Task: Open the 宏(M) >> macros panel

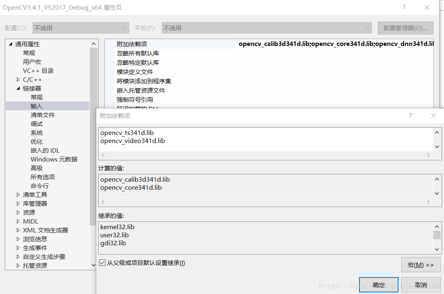Action: (x=421, y=265)
